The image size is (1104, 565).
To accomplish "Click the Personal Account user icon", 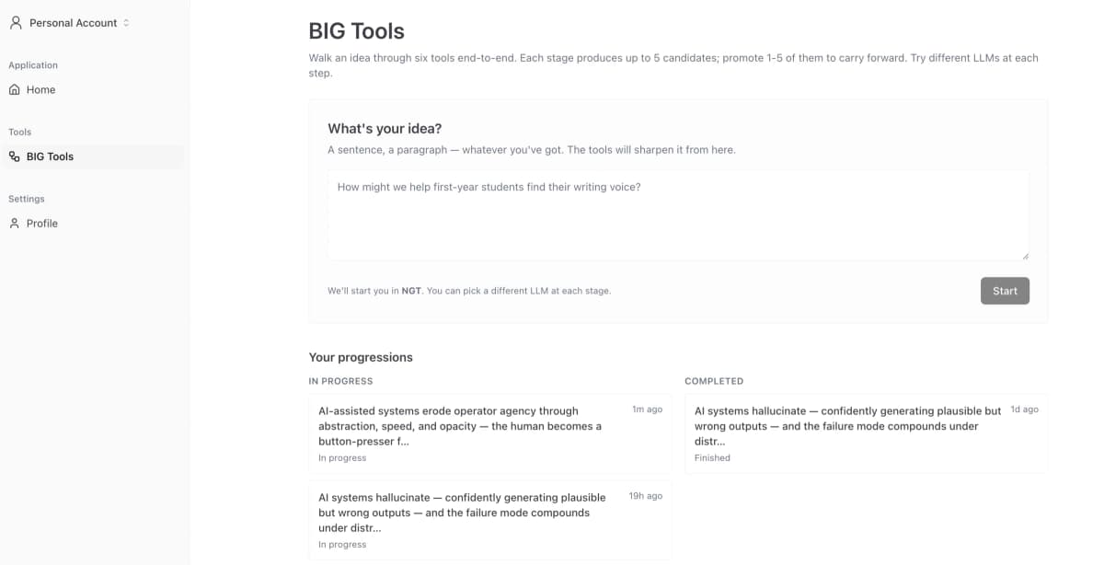I will 15,22.
